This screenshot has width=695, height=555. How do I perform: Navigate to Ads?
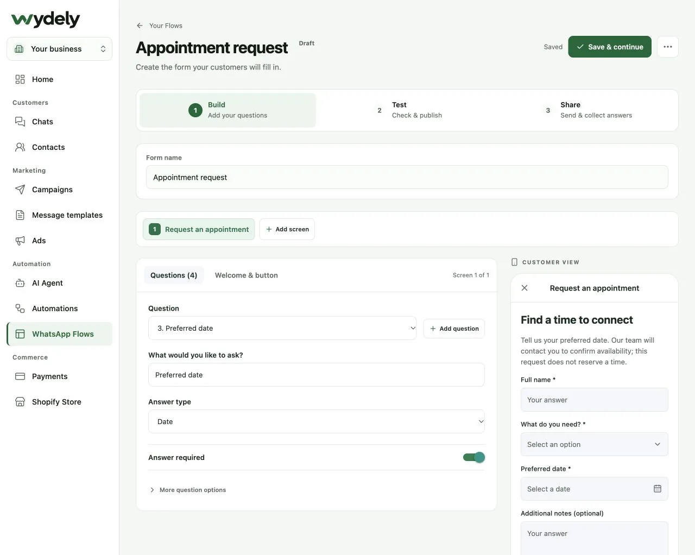coord(60,241)
